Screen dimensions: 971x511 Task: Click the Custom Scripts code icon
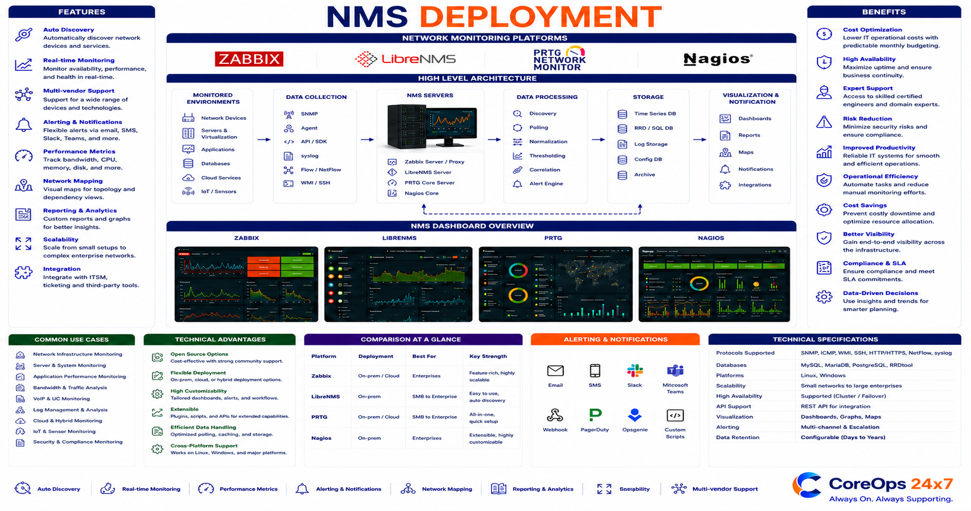pyautogui.click(x=675, y=415)
